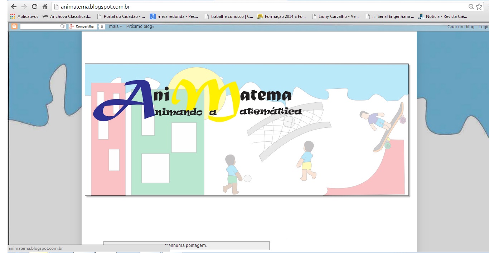The width and height of the screenshot is (489, 253).
Task: Click the 'Criar um blog' link
Action: tap(461, 27)
